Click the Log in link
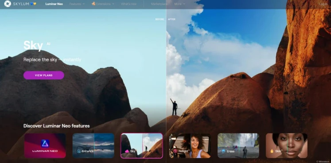Viewport: 331px width, 163px height. click(x=323, y=4)
